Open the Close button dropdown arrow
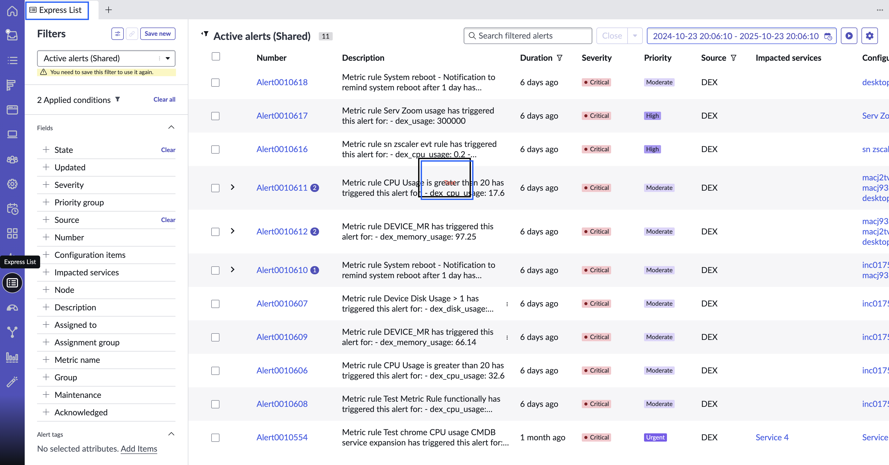Screen dimensions: 889x465 [x=635, y=36]
